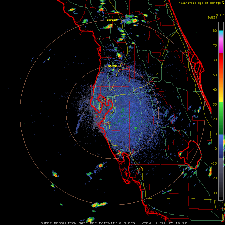Click the -10 dBZ scale value
This screenshot has height=225, width=225.
(x=214, y=163)
